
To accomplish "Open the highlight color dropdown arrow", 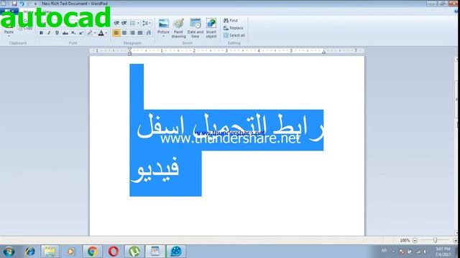I will coord(95,33).
